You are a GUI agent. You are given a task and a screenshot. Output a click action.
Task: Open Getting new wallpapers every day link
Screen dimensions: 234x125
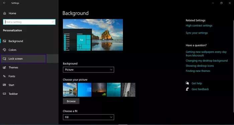[206, 53]
